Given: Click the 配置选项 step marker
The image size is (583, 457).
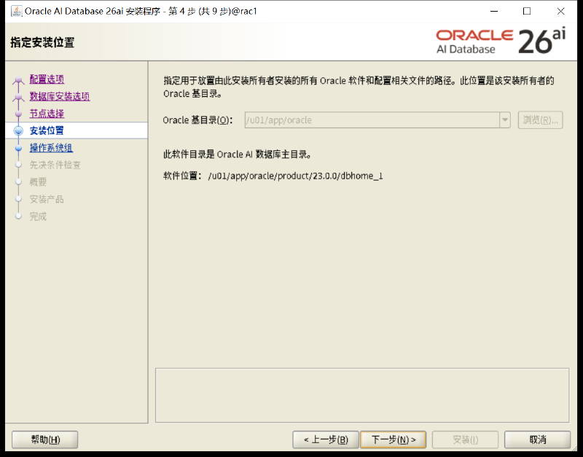Looking at the screenshot, I should (18, 79).
